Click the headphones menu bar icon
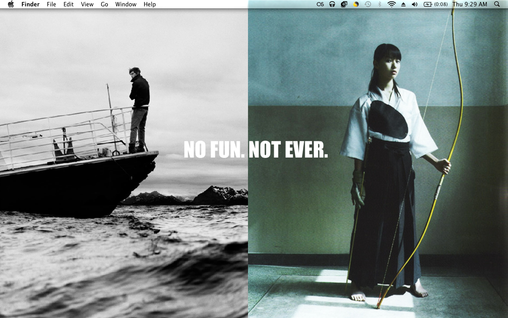This screenshot has width=508, height=318. click(x=332, y=4)
